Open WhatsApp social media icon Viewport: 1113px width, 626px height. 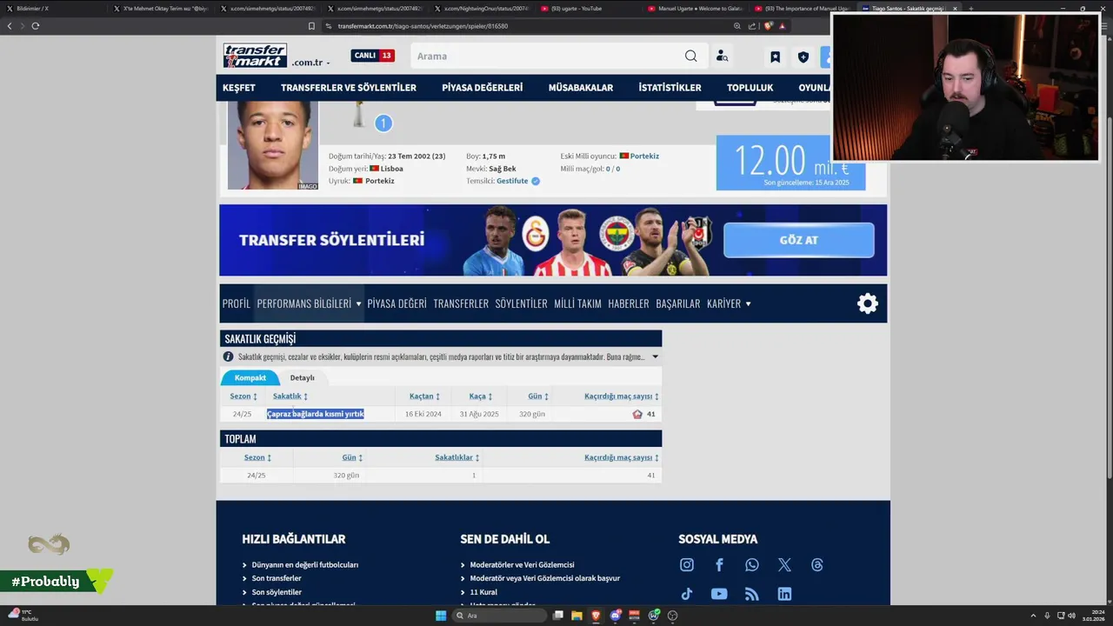tap(752, 565)
